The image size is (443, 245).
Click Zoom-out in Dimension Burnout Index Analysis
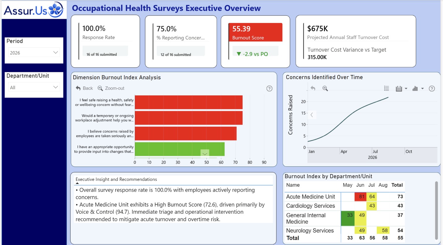(x=111, y=88)
